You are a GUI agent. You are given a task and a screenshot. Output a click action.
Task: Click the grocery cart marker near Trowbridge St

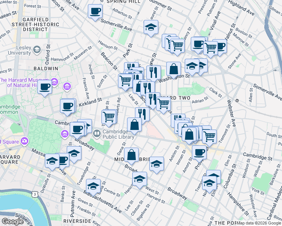[x=109, y=118]
